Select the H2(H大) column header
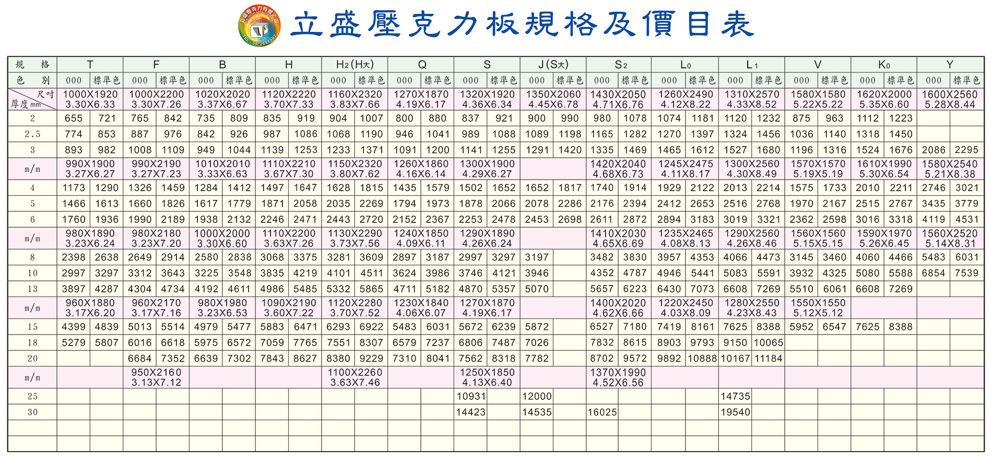The width and height of the screenshot is (992, 462). pyautogui.click(x=355, y=64)
